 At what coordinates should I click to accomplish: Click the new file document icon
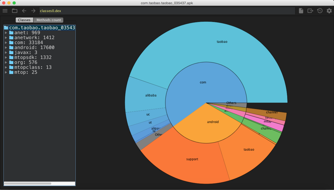(301, 11)
